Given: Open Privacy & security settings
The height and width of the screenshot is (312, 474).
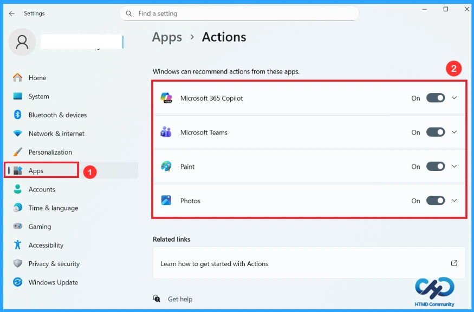Looking at the screenshot, I should (72, 264).
